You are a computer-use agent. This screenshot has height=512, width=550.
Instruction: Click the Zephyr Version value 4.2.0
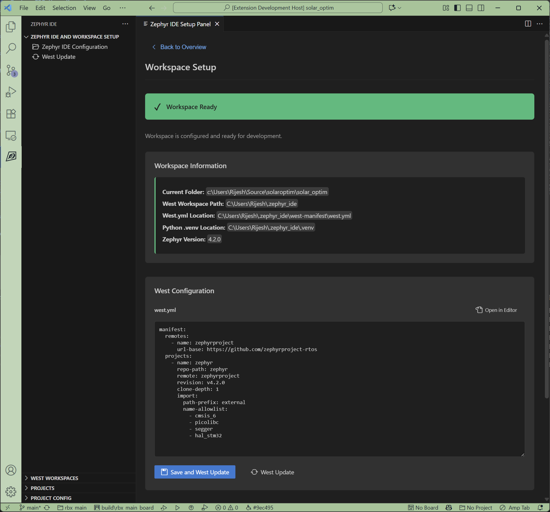(x=214, y=239)
